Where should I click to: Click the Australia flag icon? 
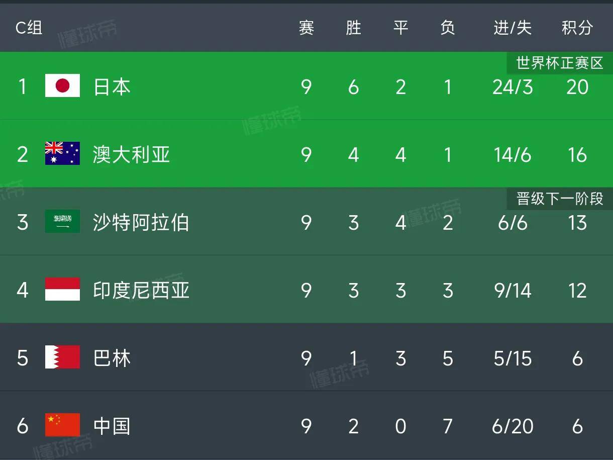(62, 154)
